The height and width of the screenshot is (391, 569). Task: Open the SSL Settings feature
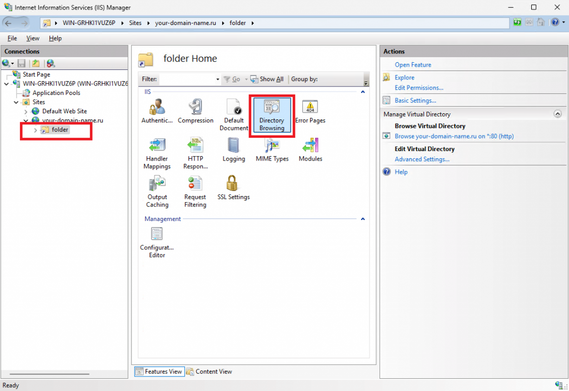click(x=233, y=188)
